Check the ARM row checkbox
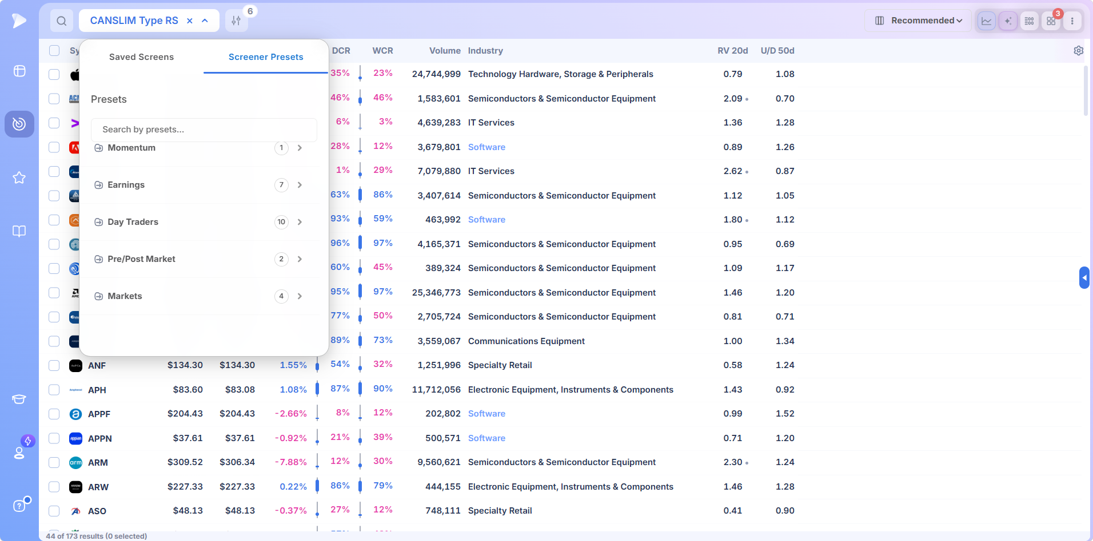Screen dimensions: 1093x541 (x=54, y=462)
